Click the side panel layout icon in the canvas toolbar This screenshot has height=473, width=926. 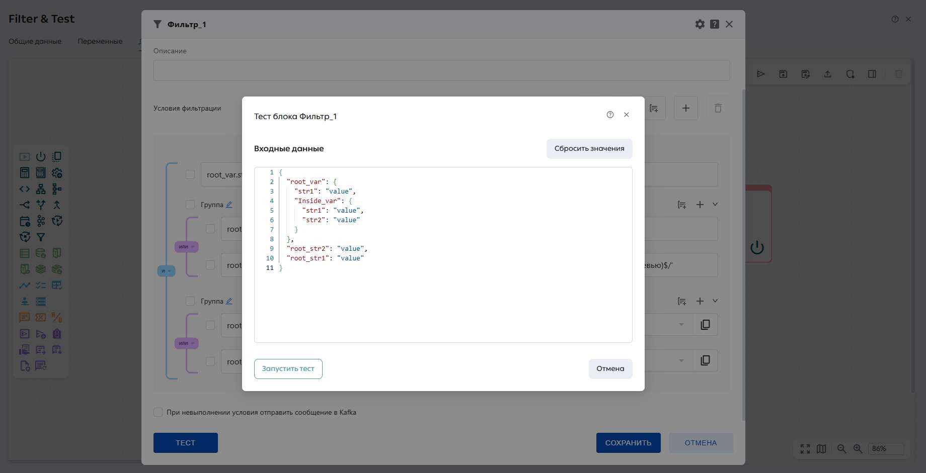tap(872, 74)
